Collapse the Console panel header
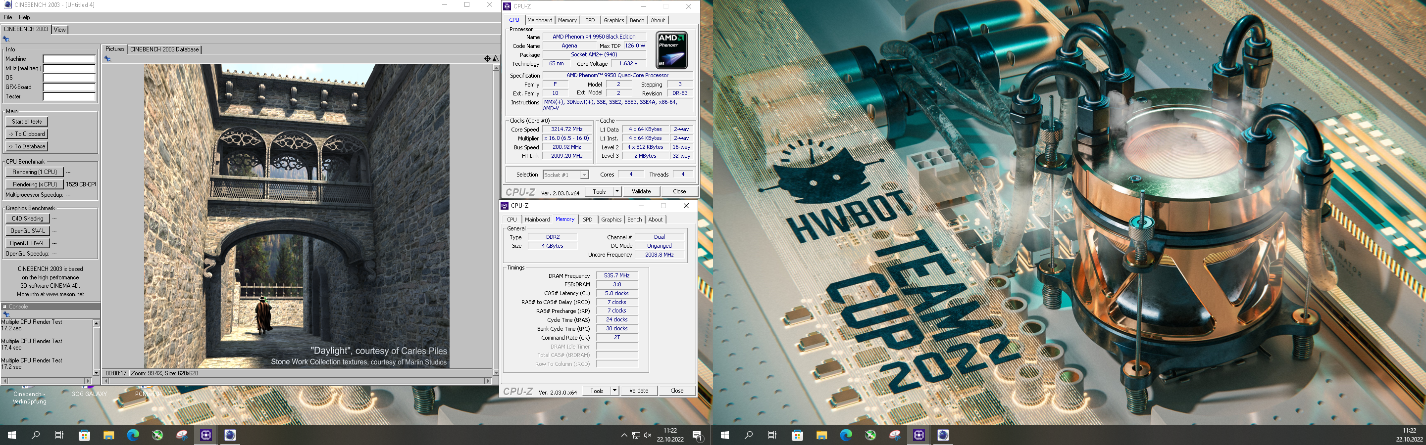 (5, 306)
